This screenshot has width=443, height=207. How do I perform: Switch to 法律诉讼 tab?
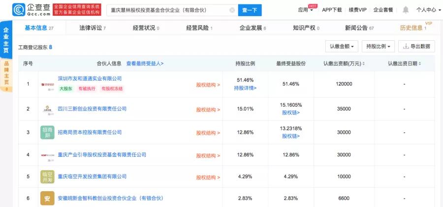93,28
